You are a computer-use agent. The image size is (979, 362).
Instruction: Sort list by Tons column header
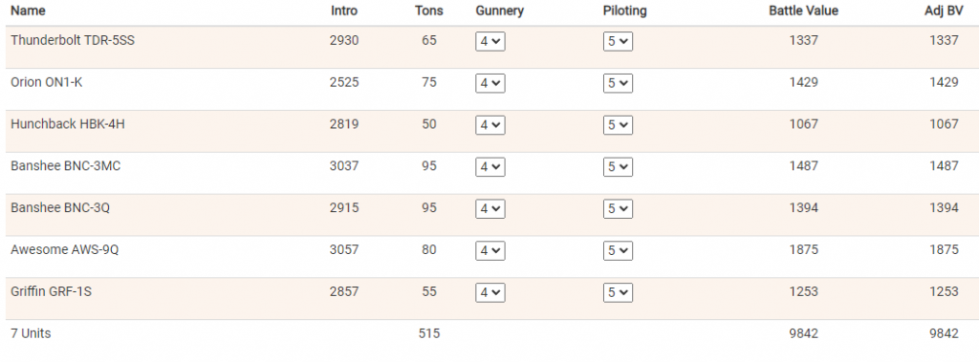[x=429, y=11]
